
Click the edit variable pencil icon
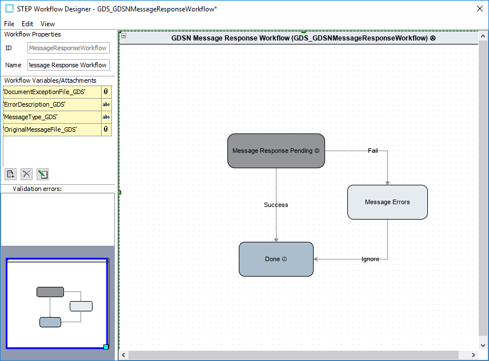point(42,174)
